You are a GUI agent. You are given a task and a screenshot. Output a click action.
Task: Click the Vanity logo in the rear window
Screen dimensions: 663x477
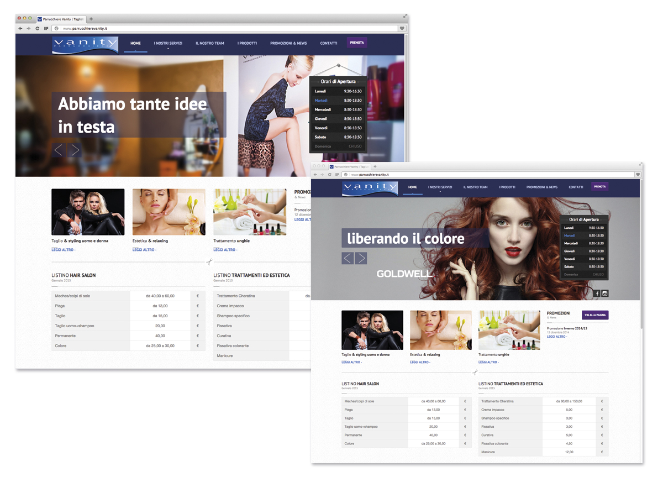[85, 45]
